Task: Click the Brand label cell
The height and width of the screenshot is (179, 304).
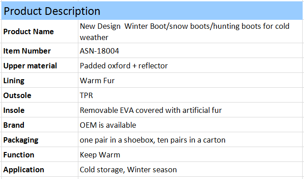Action: click(40, 125)
